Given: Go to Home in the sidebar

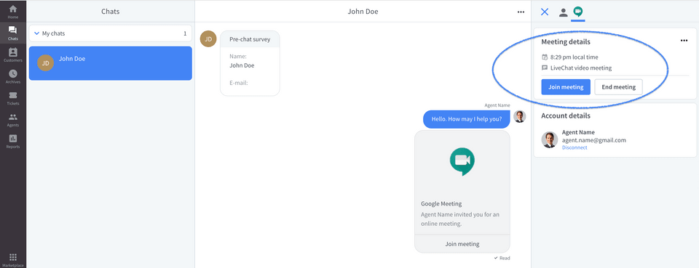Looking at the screenshot, I should [13, 12].
